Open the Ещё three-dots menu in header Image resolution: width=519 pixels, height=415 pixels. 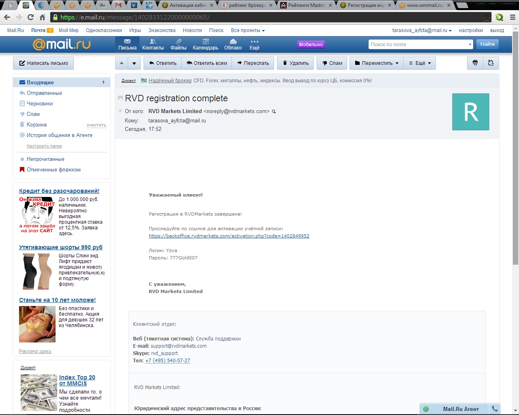(255, 45)
